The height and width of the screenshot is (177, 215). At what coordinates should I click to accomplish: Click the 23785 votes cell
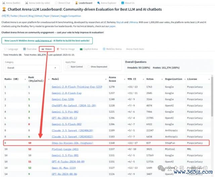(150, 118)
